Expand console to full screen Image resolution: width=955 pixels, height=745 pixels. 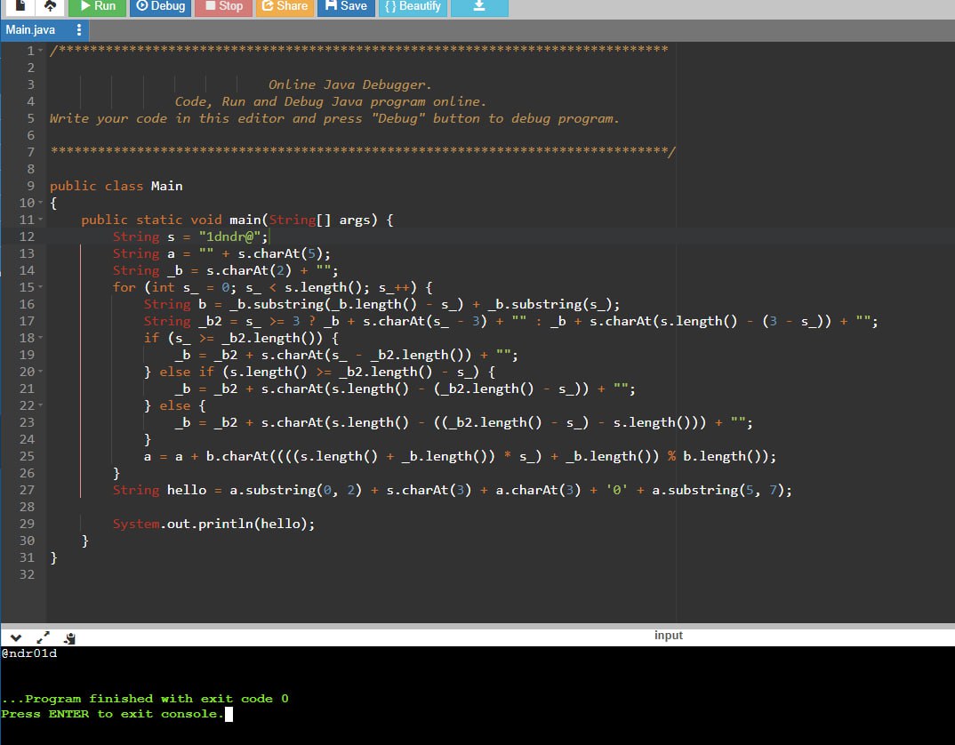(x=43, y=637)
